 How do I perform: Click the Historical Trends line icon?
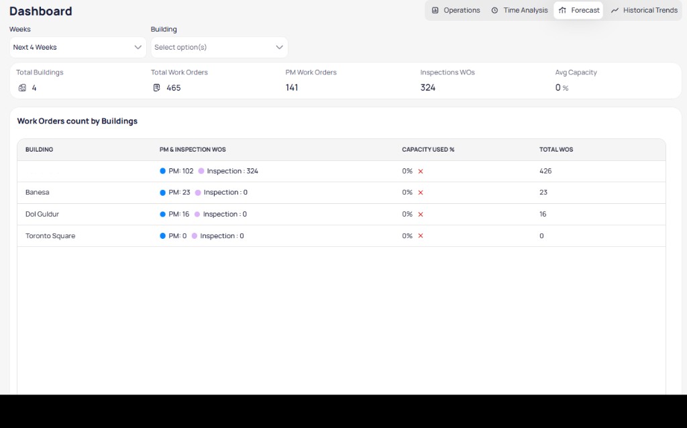[x=615, y=10]
